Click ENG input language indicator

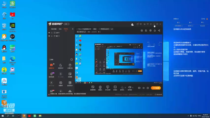coord(199,116)
